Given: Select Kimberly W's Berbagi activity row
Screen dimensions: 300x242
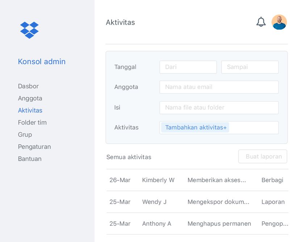Looking at the screenshot, I should 197,180.
